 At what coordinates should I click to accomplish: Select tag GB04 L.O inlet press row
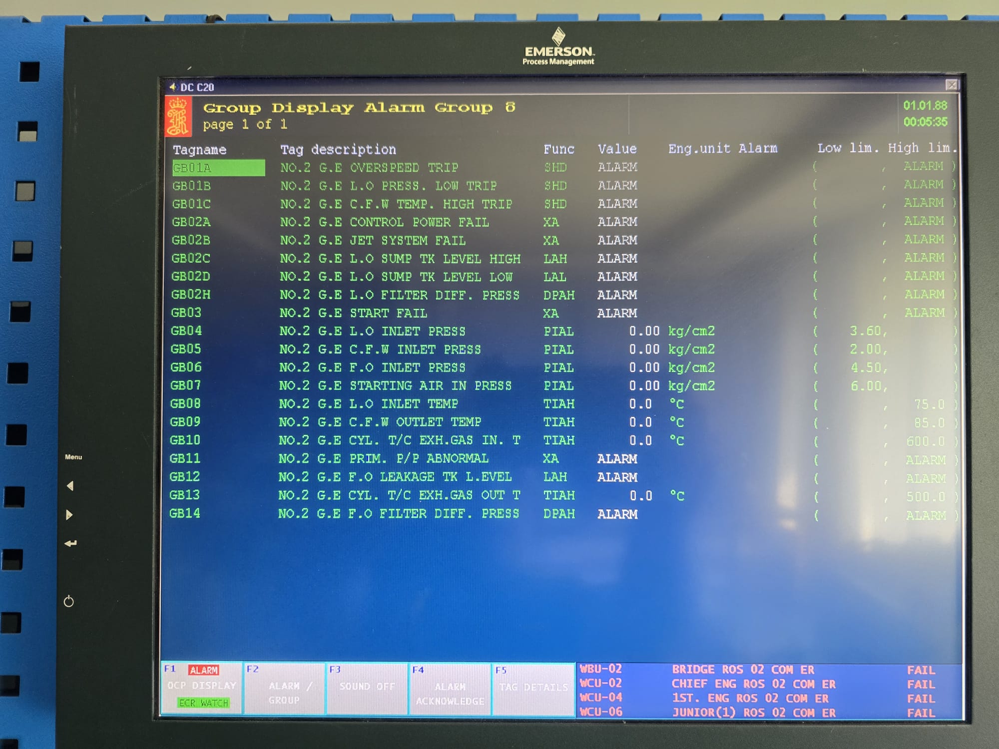tap(186, 331)
